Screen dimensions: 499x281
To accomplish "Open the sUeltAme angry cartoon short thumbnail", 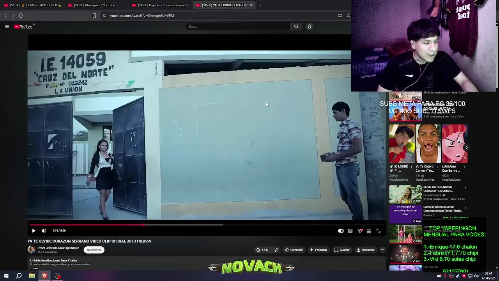I will point(455,143).
